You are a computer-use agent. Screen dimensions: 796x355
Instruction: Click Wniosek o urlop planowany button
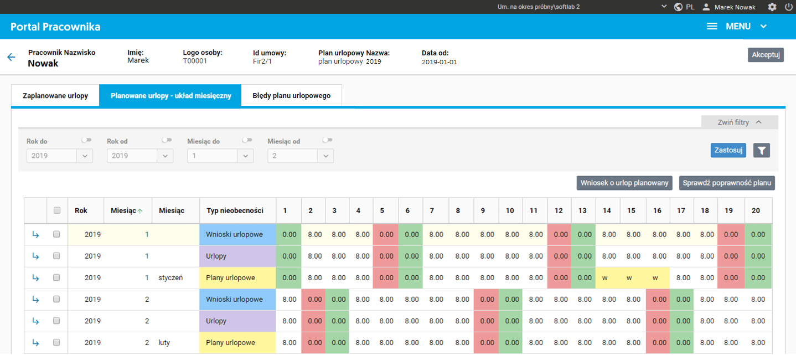click(x=624, y=183)
